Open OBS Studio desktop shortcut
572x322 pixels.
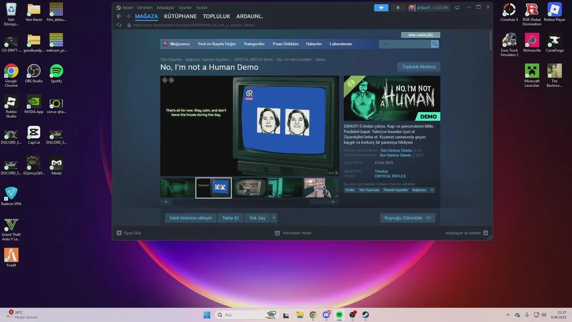tap(34, 74)
